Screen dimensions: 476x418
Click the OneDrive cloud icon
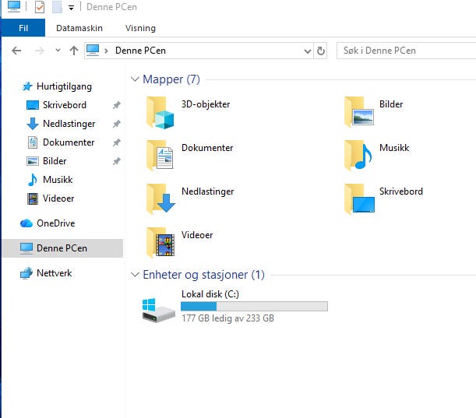tap(26, 223)
